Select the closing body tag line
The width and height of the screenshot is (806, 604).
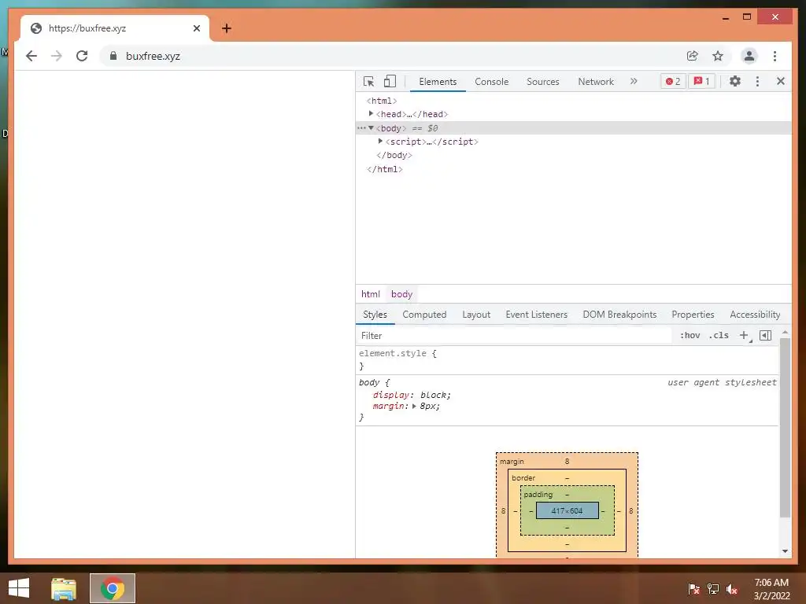point(394,155)
